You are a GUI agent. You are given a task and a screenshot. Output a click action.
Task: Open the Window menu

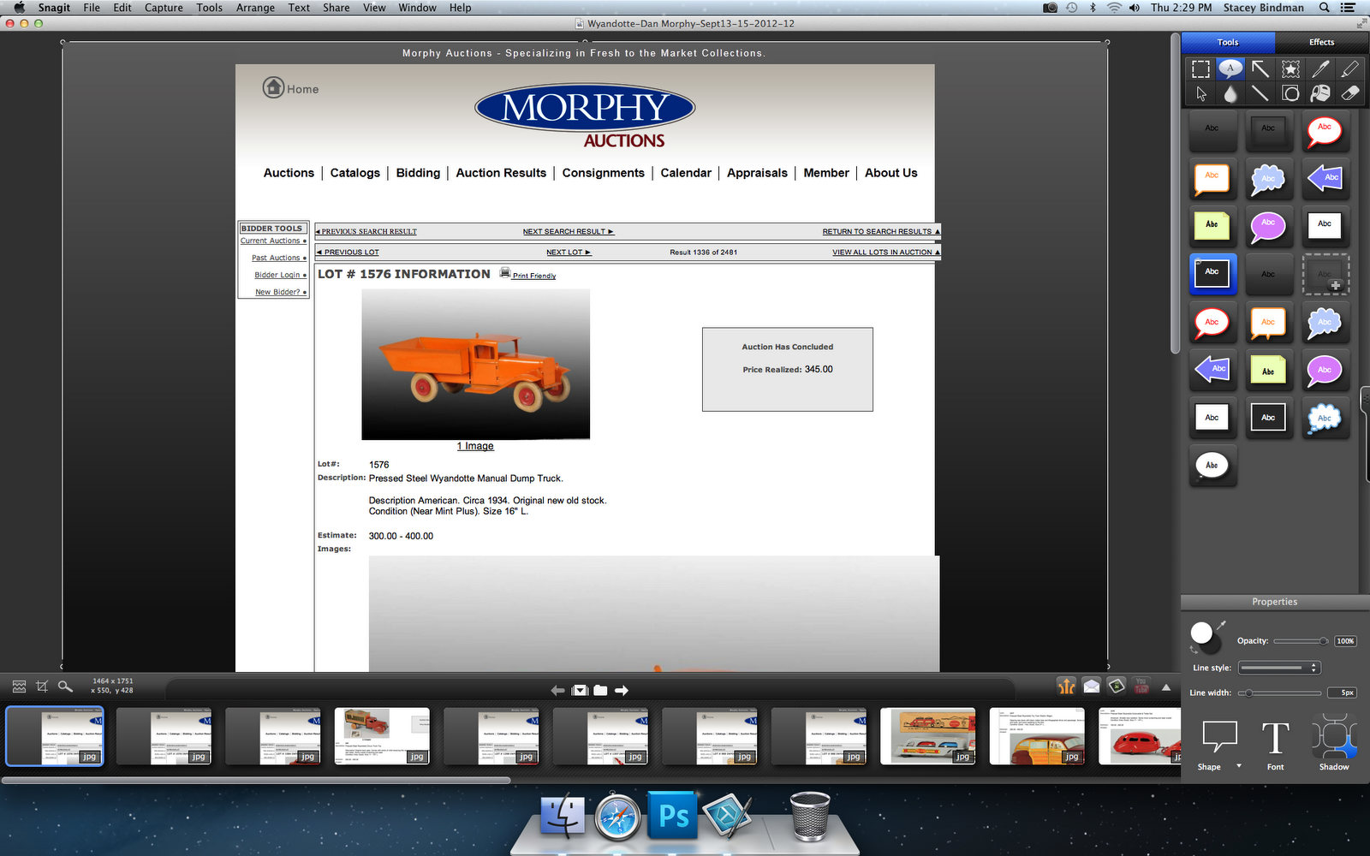[417, 8]
